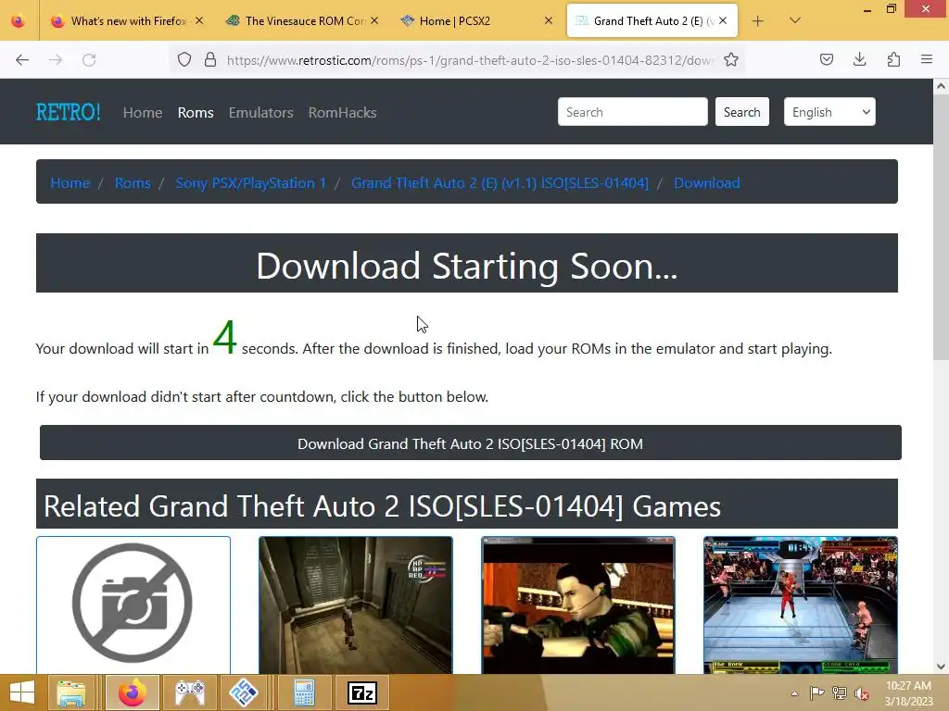
Task: Open the dark corridor game thumbnail
Action: coord(355,605)
